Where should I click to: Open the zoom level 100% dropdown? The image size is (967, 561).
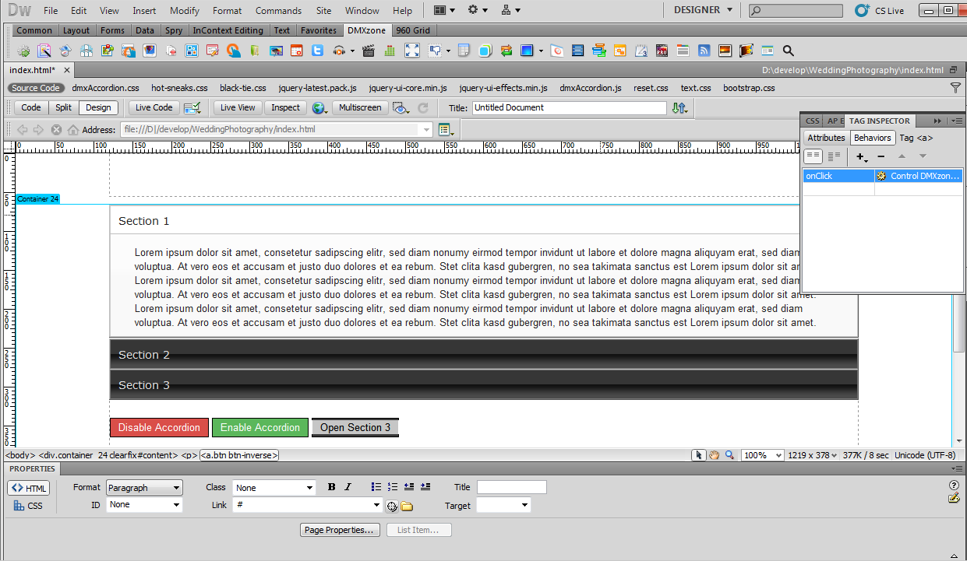[x=761, y=455]
